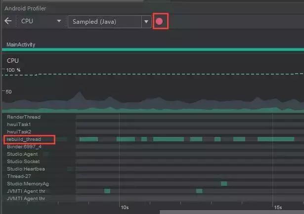Click the peak in CPU usage graph

click(79, 92)
